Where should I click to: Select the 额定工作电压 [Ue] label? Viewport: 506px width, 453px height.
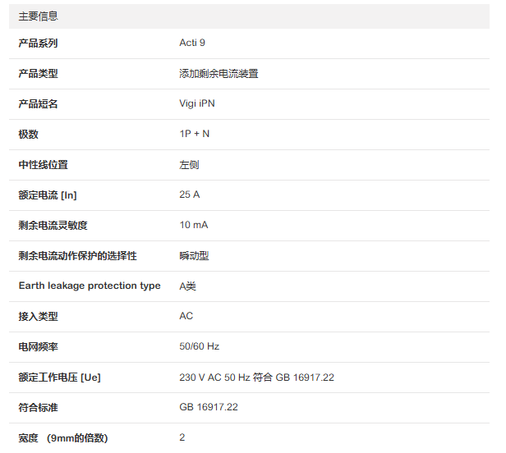[x=59, y=377]
